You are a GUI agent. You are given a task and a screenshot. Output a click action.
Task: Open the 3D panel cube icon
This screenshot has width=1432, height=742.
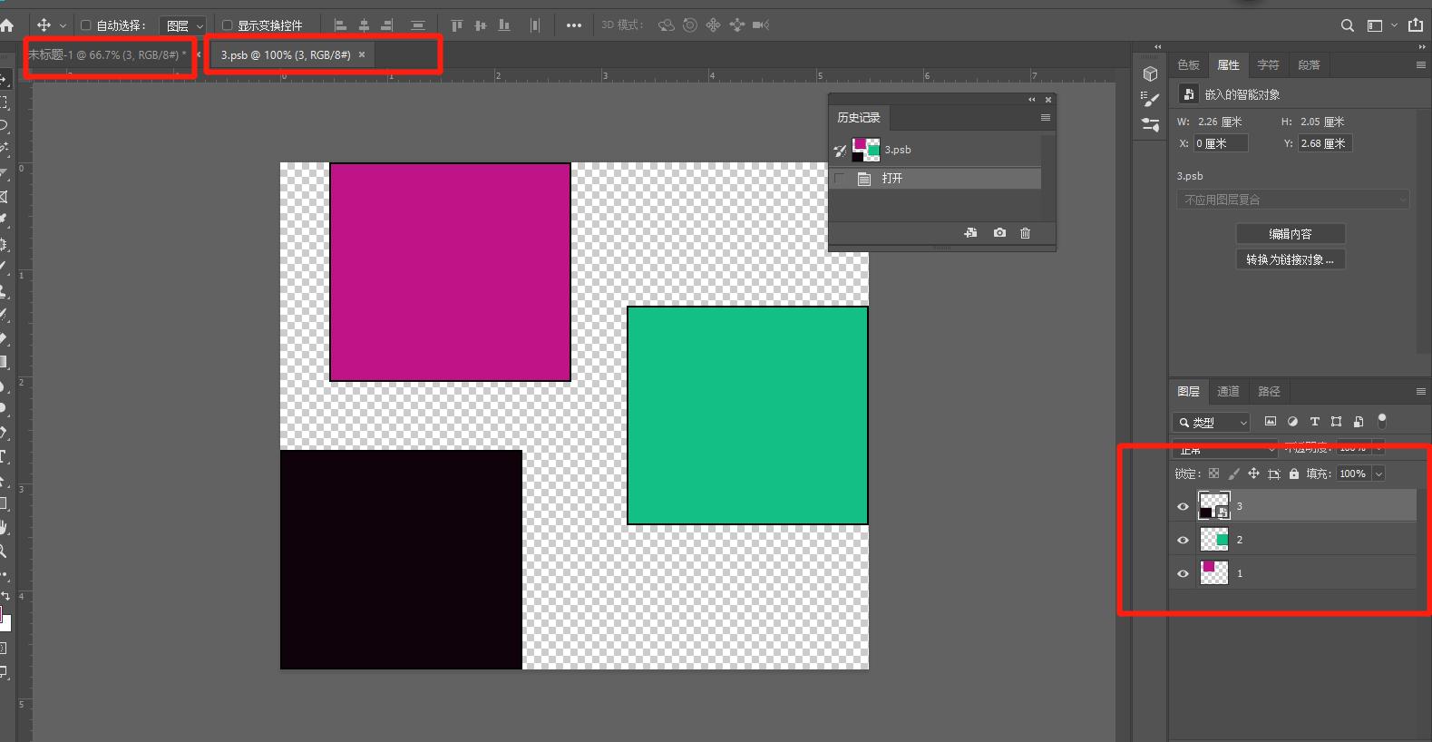tap(1150, 74)
